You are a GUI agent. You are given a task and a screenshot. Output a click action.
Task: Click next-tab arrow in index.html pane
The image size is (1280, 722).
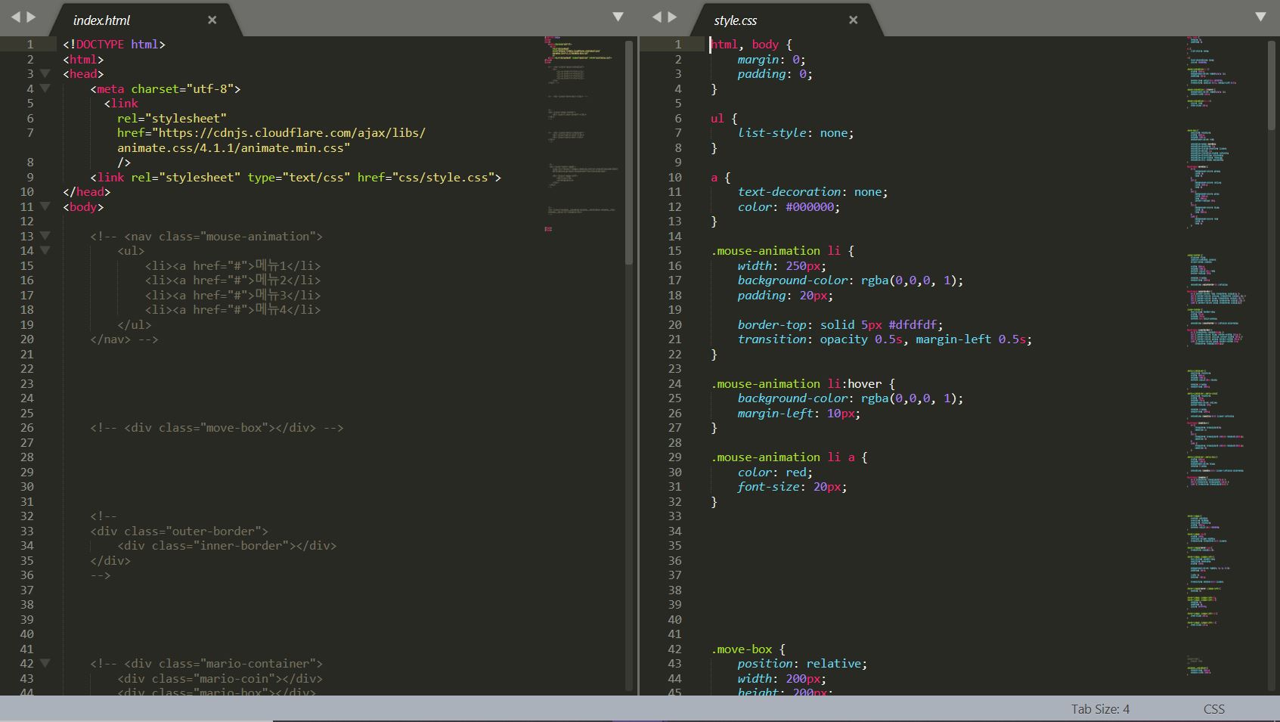pyautogui.click(x=31, y=17)
